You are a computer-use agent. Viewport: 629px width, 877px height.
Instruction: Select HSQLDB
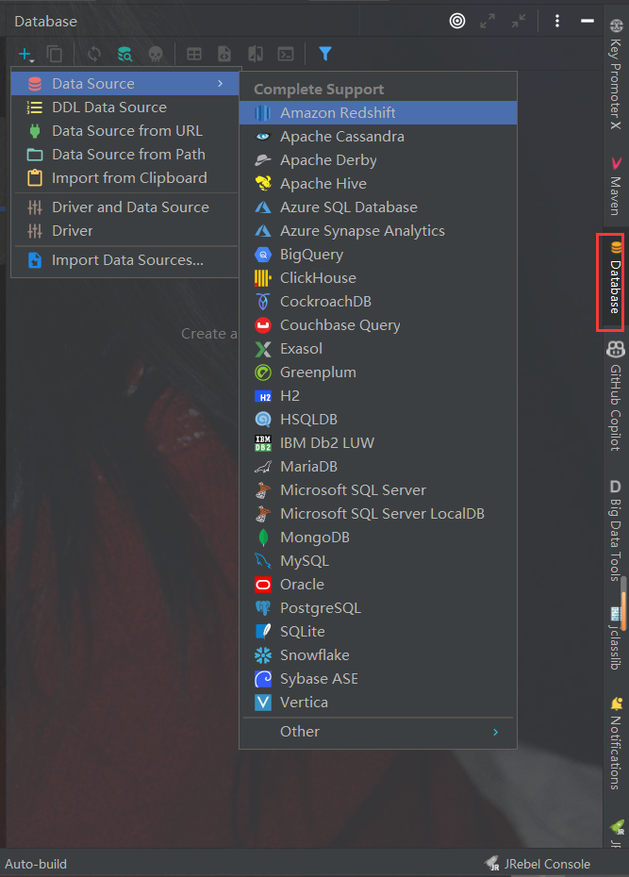[378, 419]
